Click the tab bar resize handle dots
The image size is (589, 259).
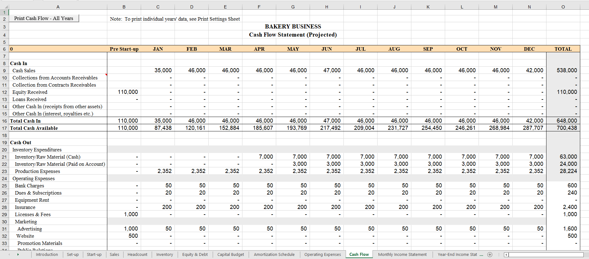pos(499,255)
